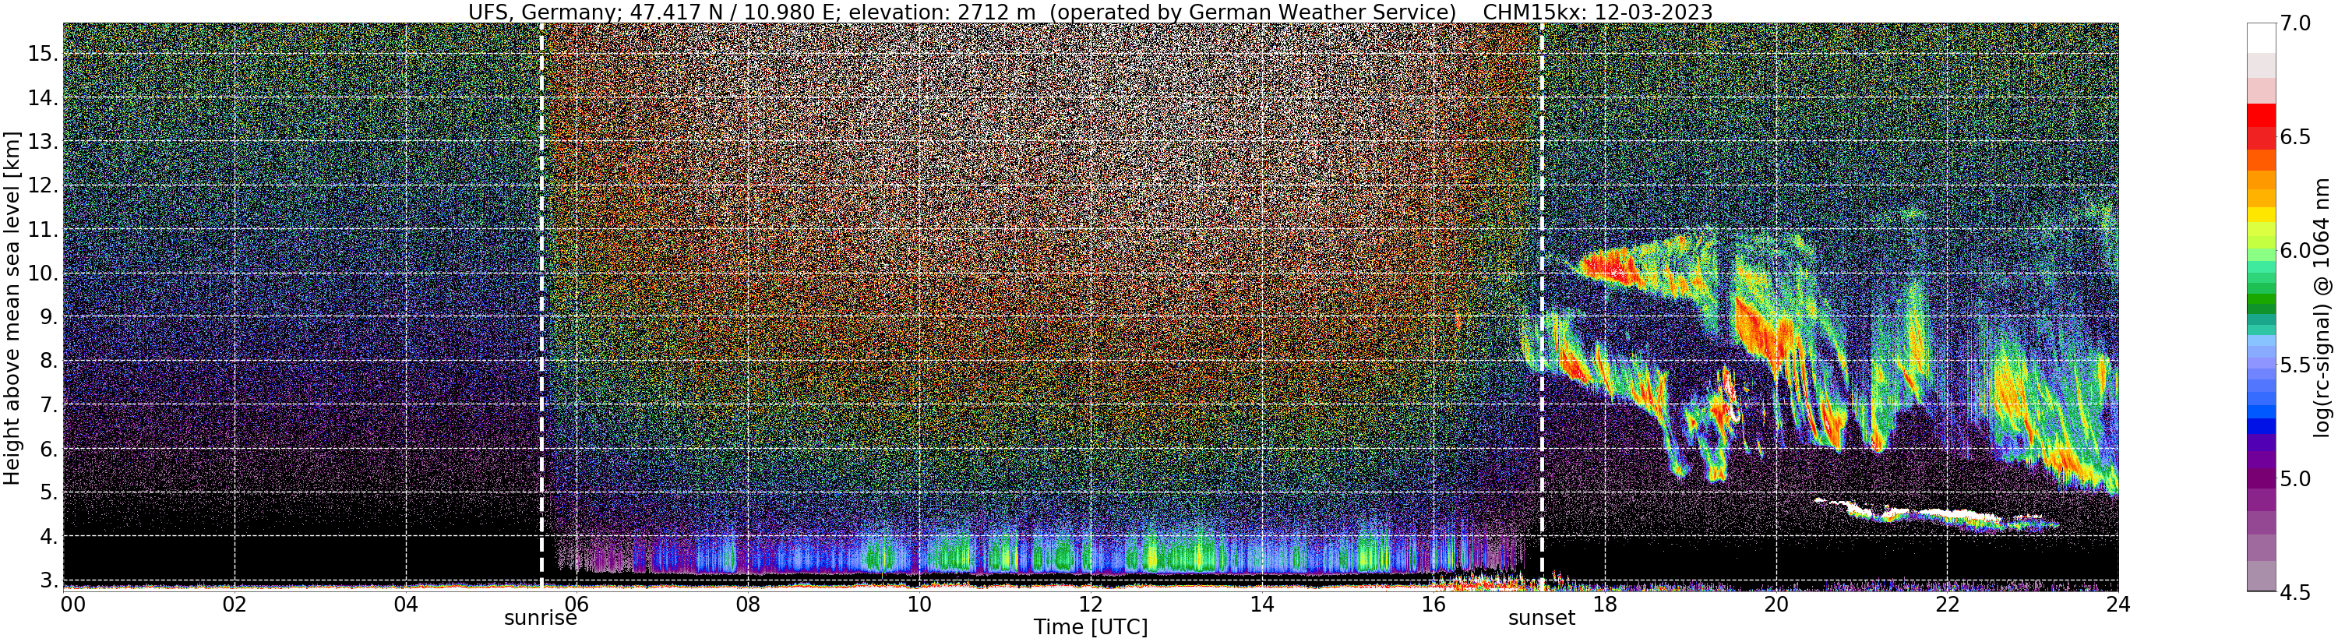This screenshot has width=2338, height=642.
Task: Click the 'sunrise' label below the axis
Action: (541, 619)
